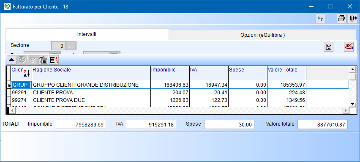Click the grayed edit records icon

[x=22, y=60]
